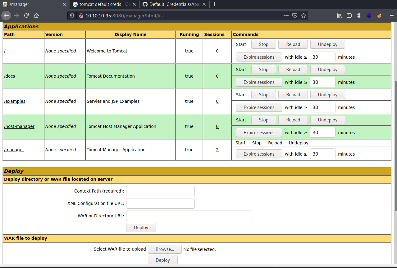Edit idle minutes field for /examples
The width and height of the screenshot is (397, 268).
pyautogui.click(x=322, y=107)
